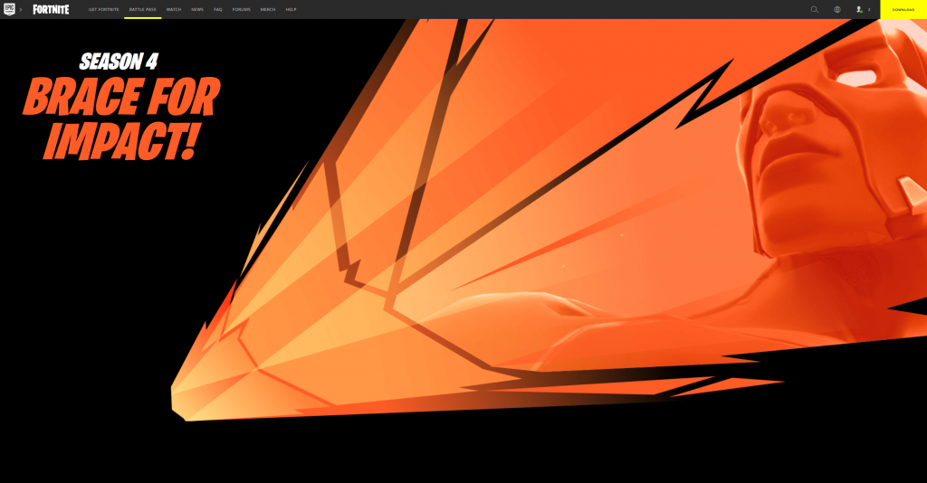Click the Fortnite logo
927x483 pixels.
(x=51, y=9)
